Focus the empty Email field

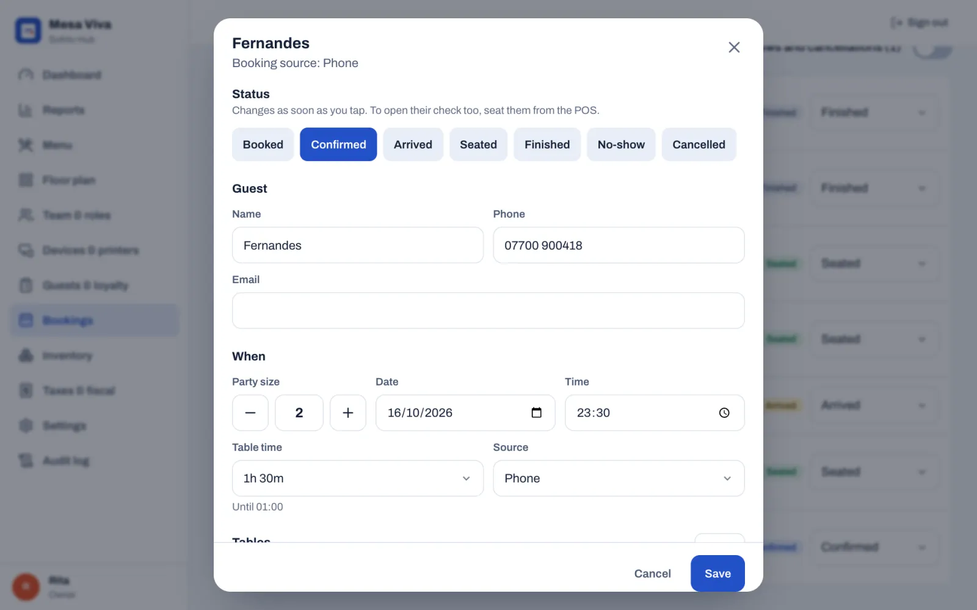[x=488, y=310]
